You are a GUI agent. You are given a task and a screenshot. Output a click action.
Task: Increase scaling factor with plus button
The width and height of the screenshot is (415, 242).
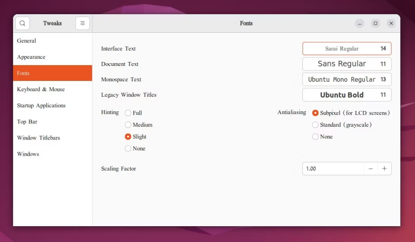pos(384,169)
